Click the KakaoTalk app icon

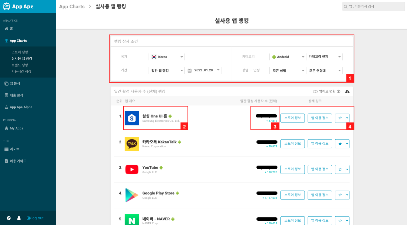coord(132,144)
